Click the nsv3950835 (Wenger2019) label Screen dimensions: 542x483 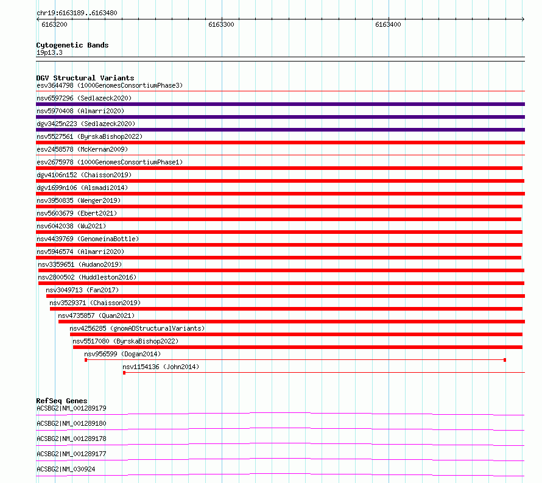(x=79, y=200)
